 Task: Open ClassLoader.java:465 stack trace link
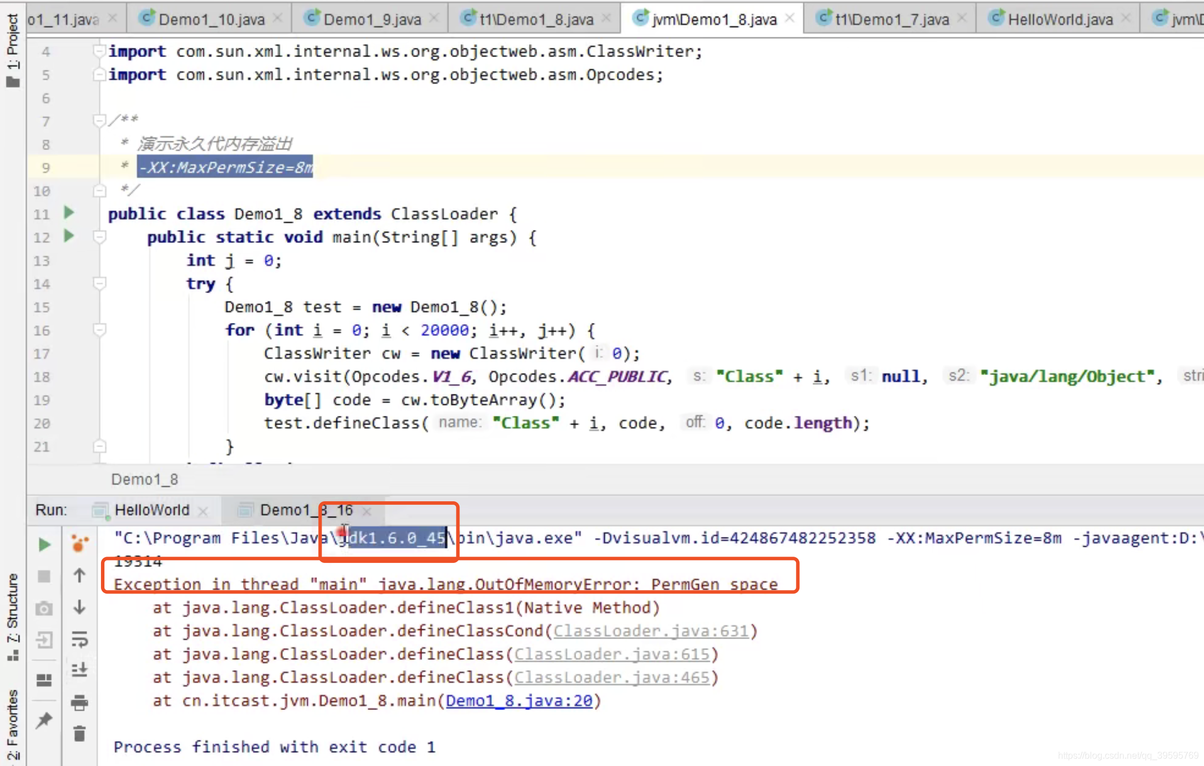(611, 677)
